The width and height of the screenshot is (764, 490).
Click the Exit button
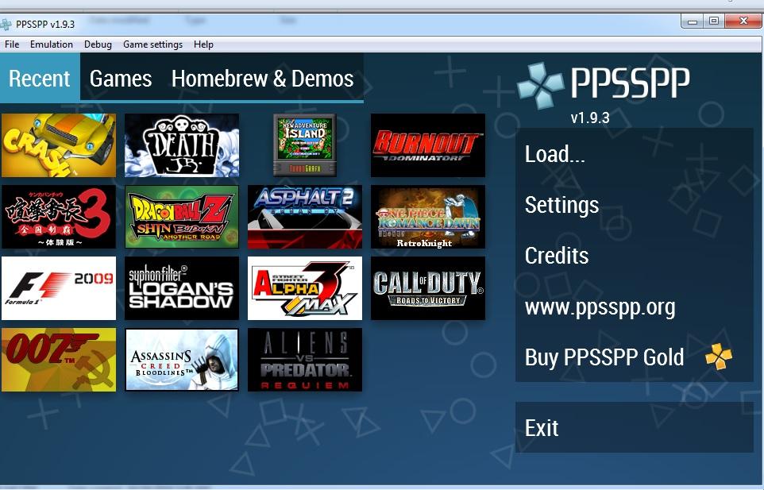pos(635,427)
